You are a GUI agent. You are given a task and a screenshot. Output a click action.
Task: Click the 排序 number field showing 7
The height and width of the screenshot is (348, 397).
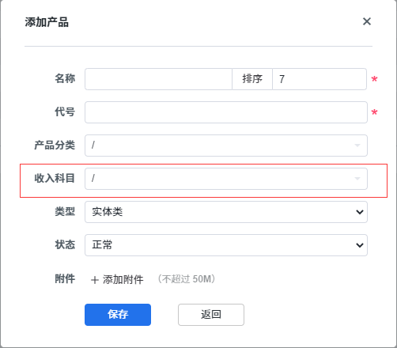[319, 79]
